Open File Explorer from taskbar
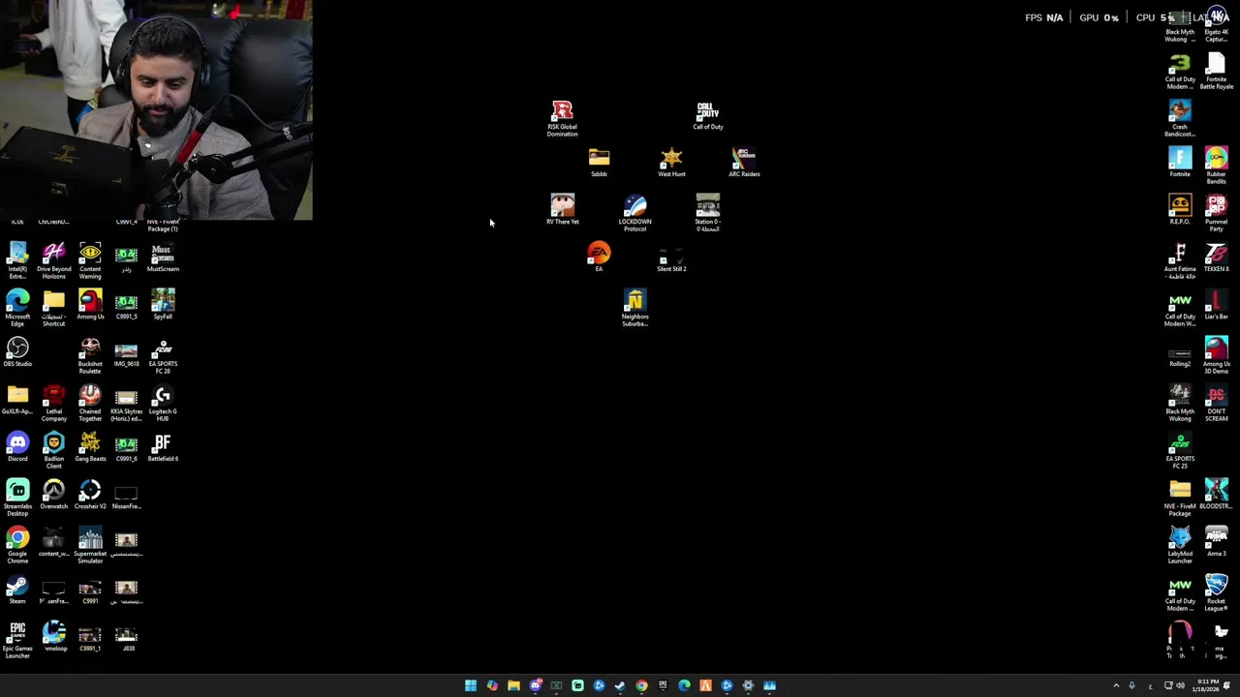Screen dimensions: 1240x697 pos(513,685)
